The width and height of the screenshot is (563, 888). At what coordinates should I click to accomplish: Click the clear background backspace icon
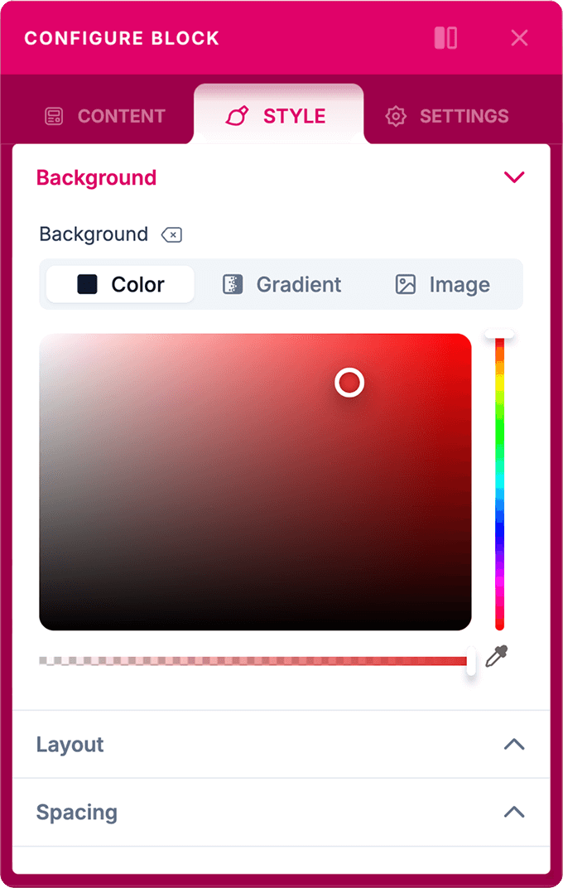pos(171,235)
